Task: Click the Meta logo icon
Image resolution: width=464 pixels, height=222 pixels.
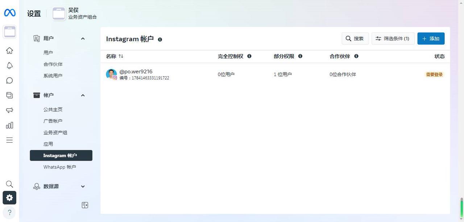Action: point(10,13)
